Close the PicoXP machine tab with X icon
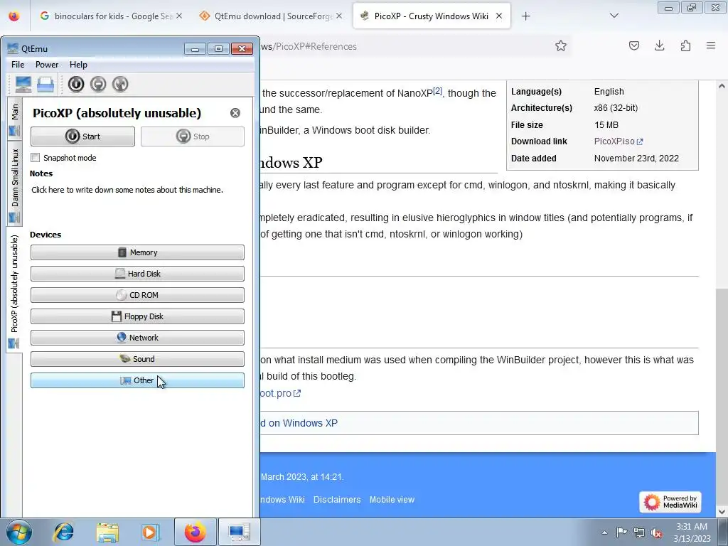 coord(235,113)
